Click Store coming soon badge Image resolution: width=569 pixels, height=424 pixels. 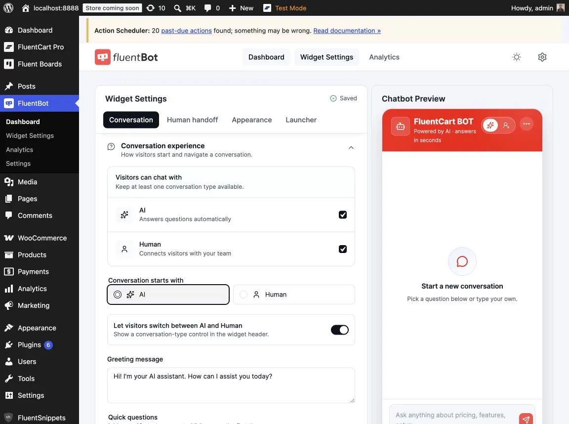pos(112,8)
